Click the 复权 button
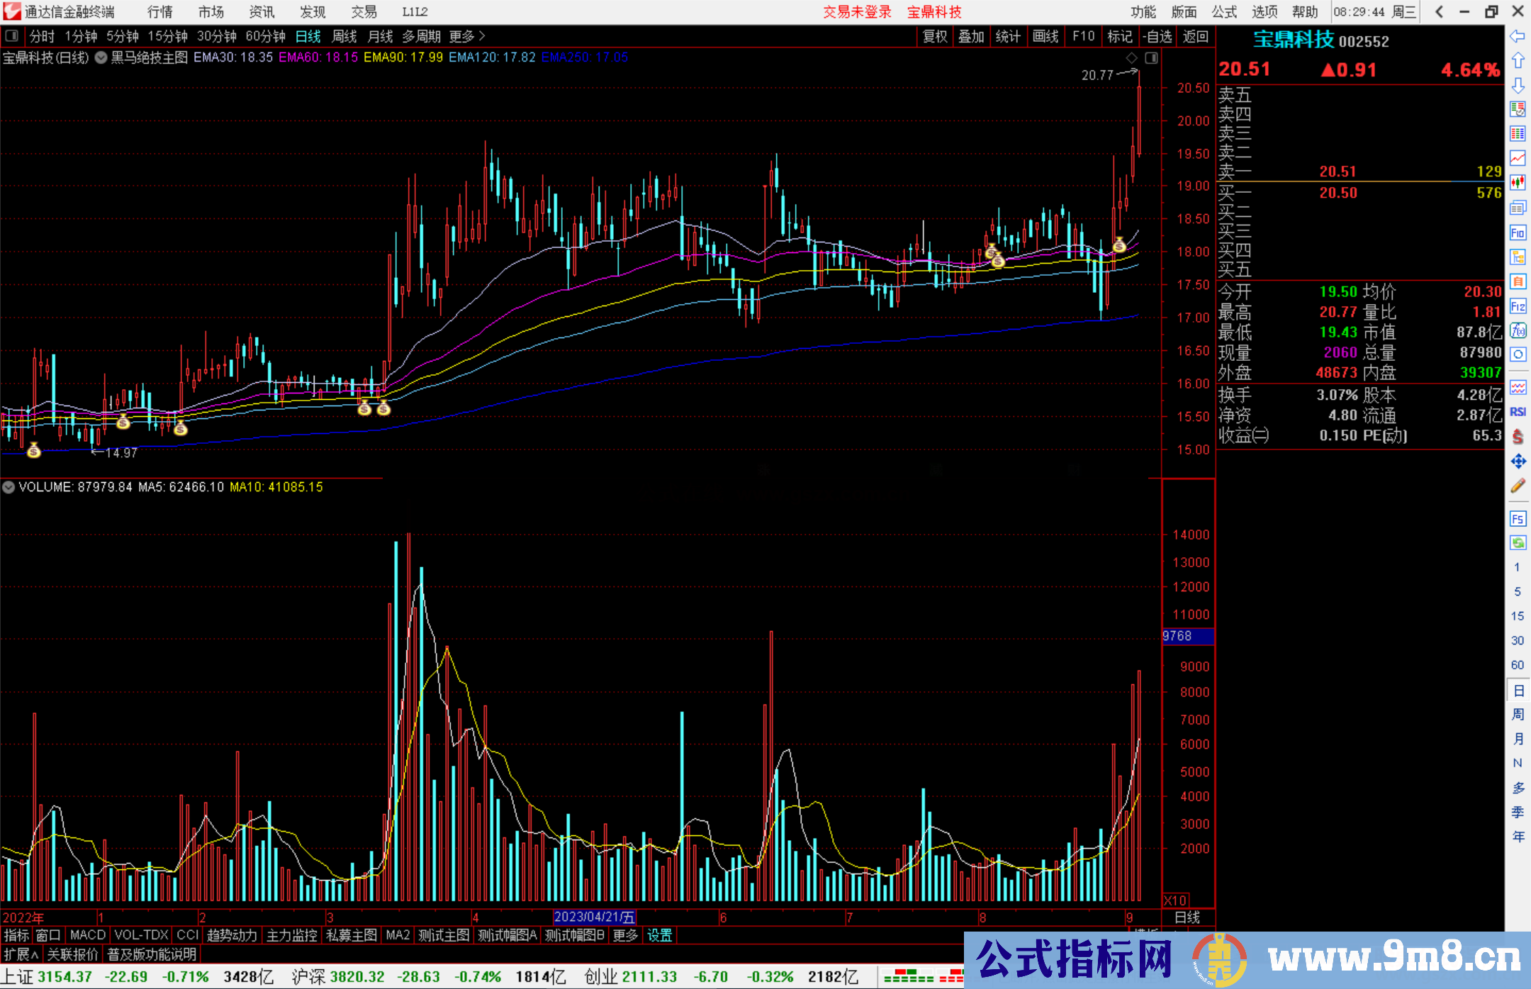 point(935,36)
